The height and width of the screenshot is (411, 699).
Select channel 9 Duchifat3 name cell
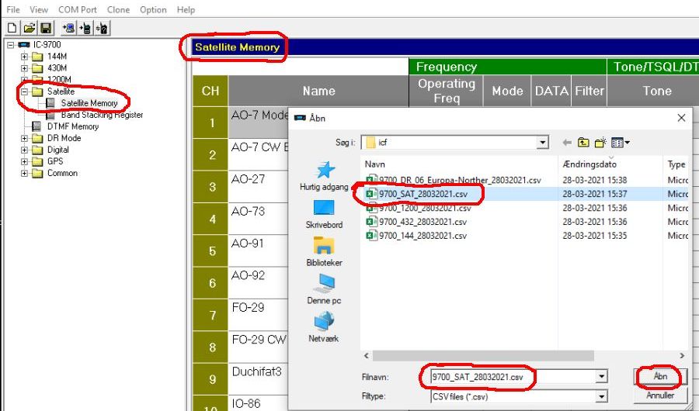[258, 379]
